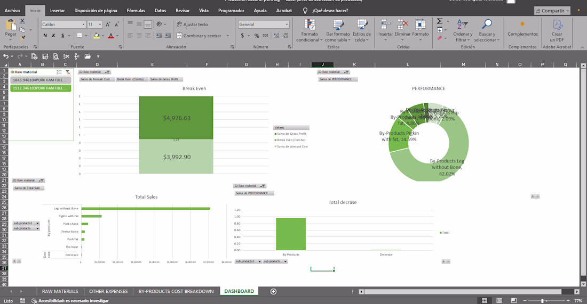Toggle the slicer multi-select button
587x304 pixels.
(x=59, y=72)
